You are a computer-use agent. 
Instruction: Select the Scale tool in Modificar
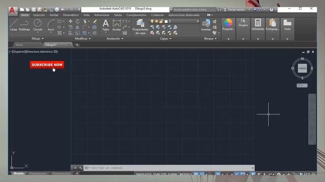pos(78,33)
